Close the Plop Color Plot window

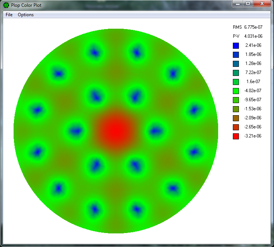pyautogui.click(x=262, y=4)
